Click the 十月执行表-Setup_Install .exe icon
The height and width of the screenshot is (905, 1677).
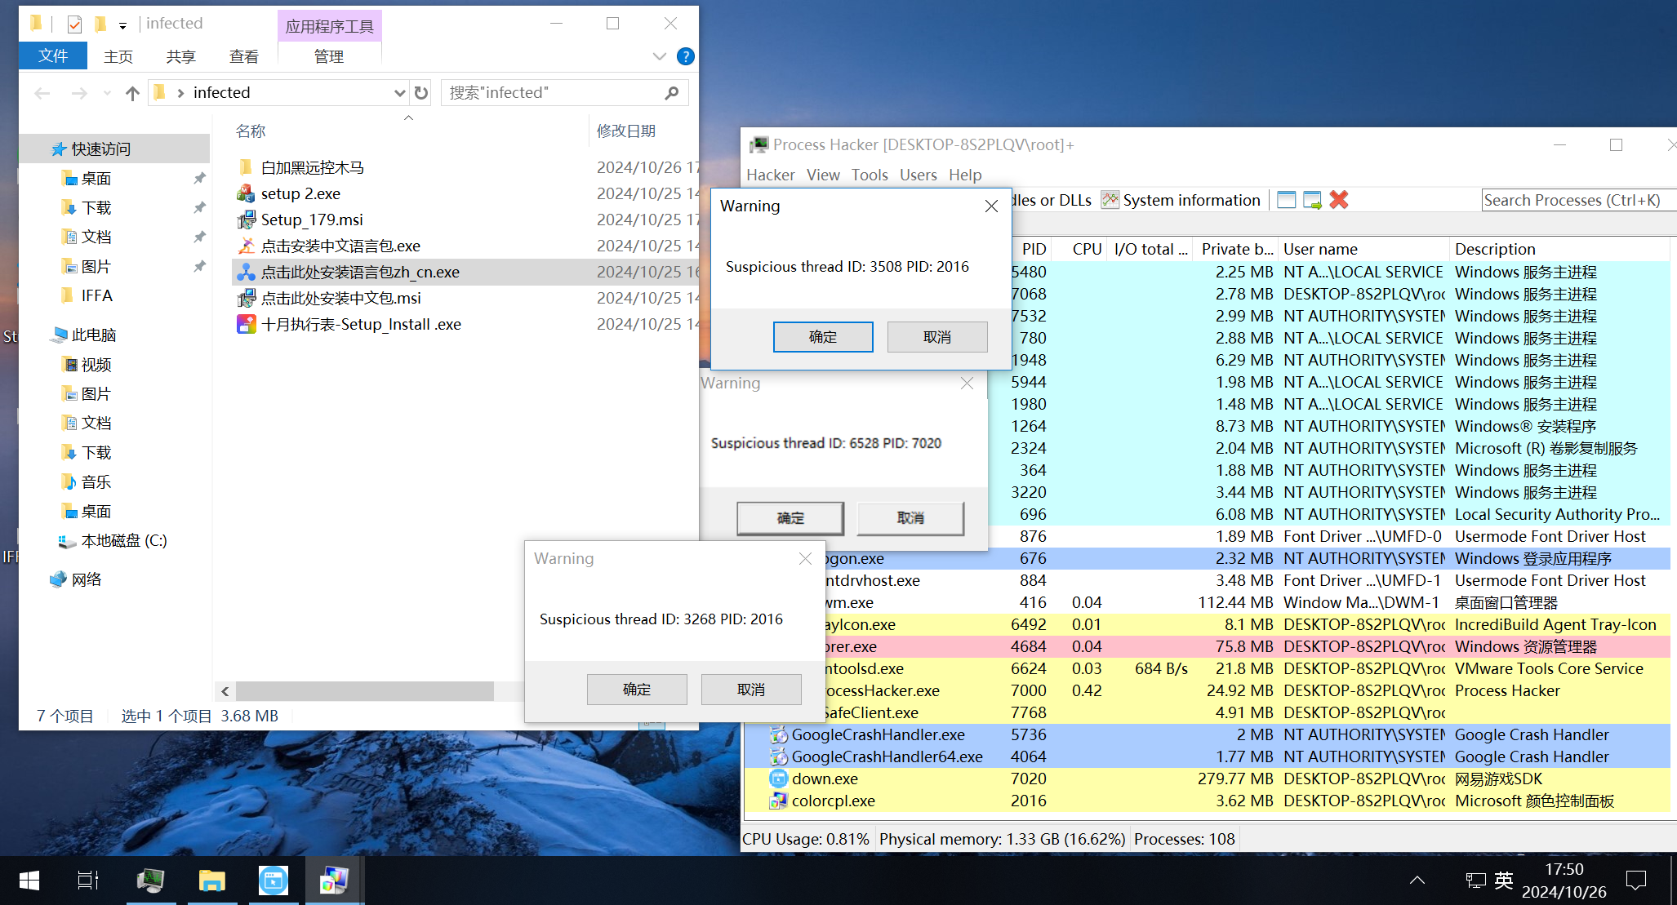[x=246, y=324]
